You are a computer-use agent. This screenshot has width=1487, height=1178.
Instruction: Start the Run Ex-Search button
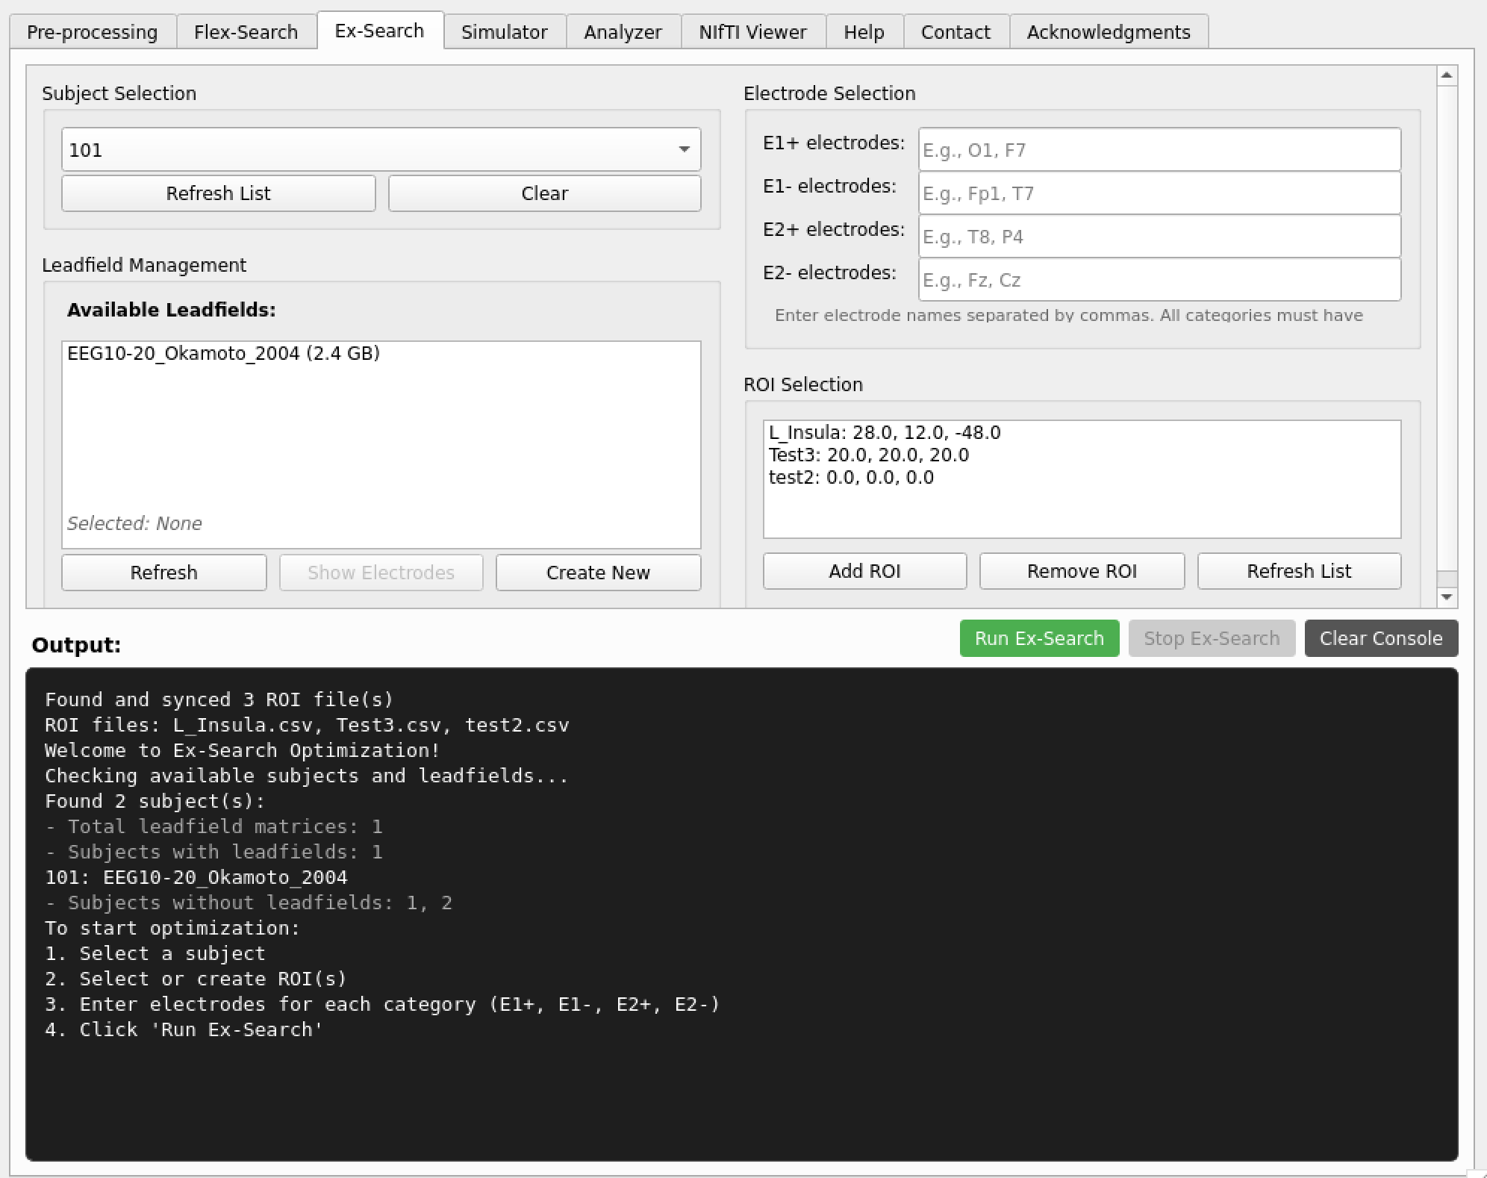1040,638
